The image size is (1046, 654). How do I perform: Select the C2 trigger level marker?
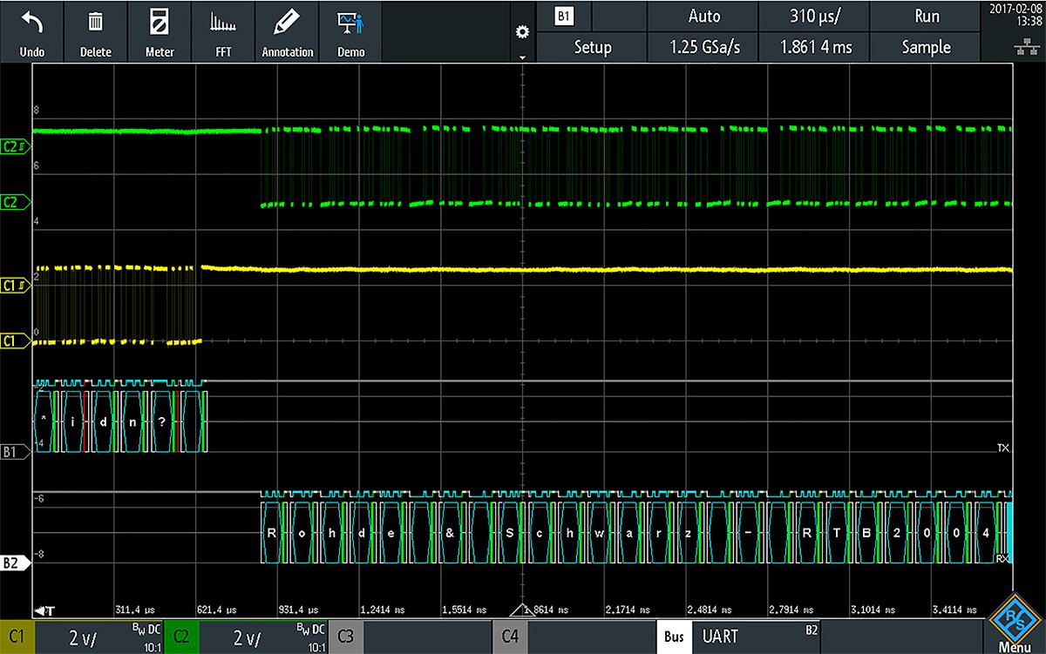click(16, 146)
